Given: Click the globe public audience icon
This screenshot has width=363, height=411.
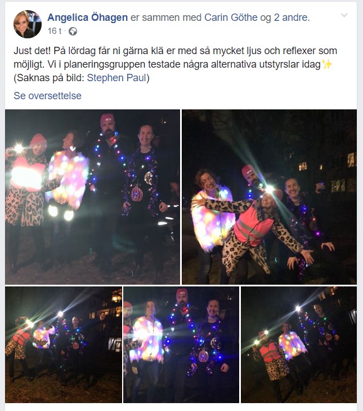Looking at the screenshot, I should pos(73,32).
